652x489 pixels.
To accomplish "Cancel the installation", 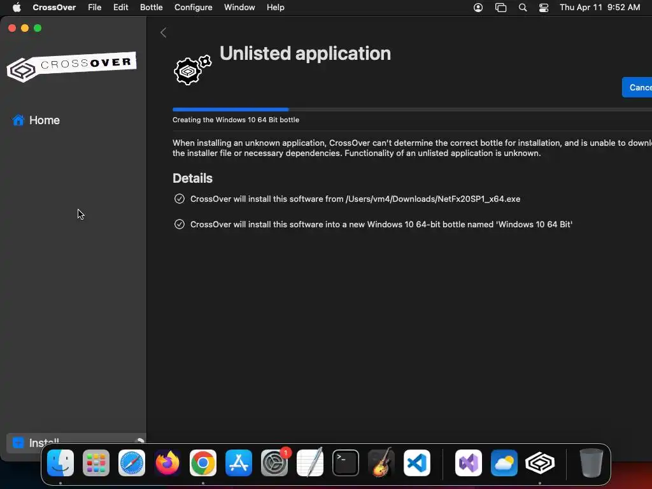I will click(637, 87).
